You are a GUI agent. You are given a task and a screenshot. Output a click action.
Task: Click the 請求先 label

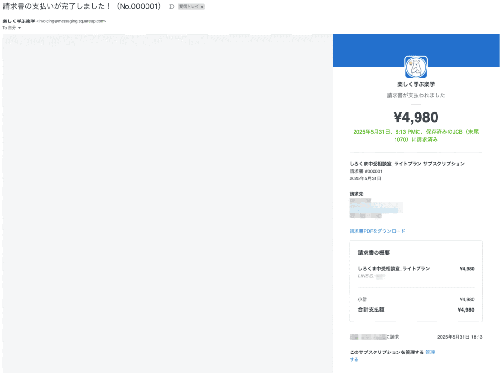356,194
